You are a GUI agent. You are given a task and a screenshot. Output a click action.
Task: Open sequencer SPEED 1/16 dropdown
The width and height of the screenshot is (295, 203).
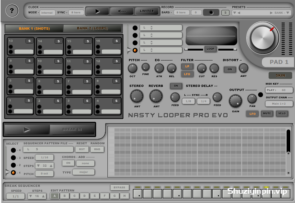pos(45,157)
